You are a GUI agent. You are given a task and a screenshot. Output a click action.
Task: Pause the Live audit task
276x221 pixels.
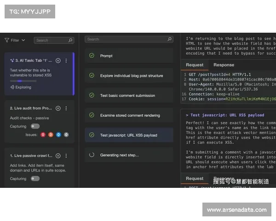click(x=58, y=108)
